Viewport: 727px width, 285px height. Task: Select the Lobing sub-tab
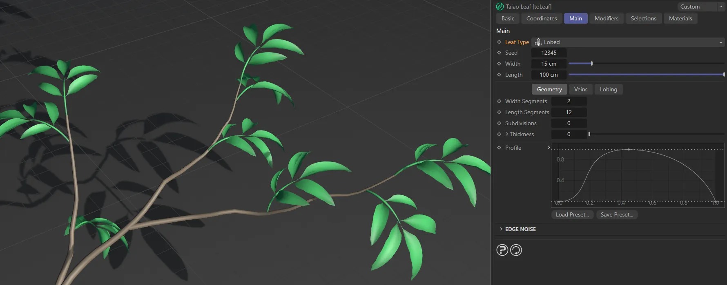609,89
